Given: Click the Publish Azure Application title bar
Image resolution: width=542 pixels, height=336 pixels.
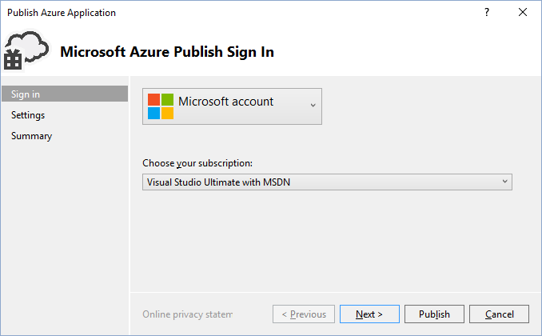Looking at the screenshot, I should [x=240, y=13].
